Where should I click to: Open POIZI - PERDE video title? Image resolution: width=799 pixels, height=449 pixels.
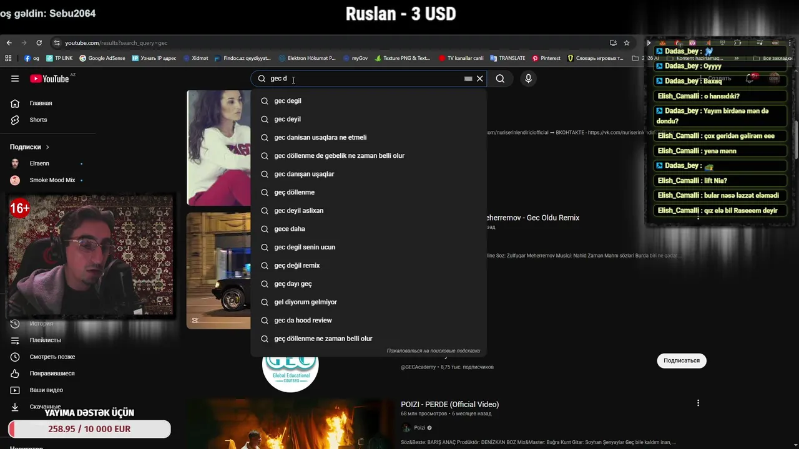[449, 404]
